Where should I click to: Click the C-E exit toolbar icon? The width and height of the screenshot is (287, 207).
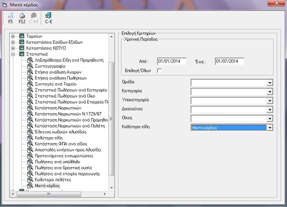48,15
